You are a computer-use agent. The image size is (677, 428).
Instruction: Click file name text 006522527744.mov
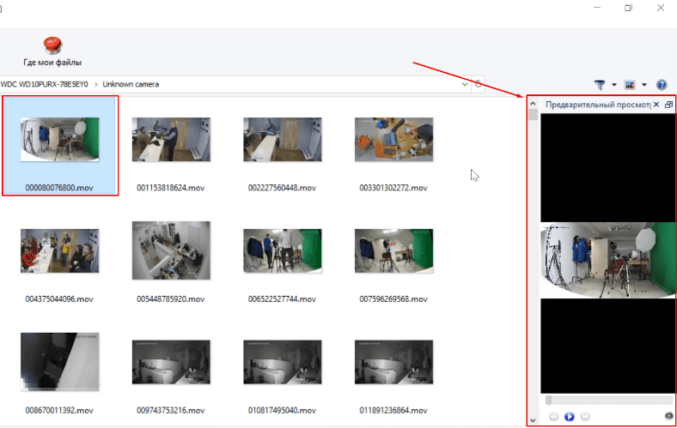click(x=282, y=299)
